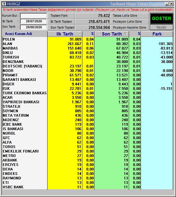Select Pozisyon Hacim'e Göre option
The height and width of the screenshot is (197, 176).
point(130,27)
